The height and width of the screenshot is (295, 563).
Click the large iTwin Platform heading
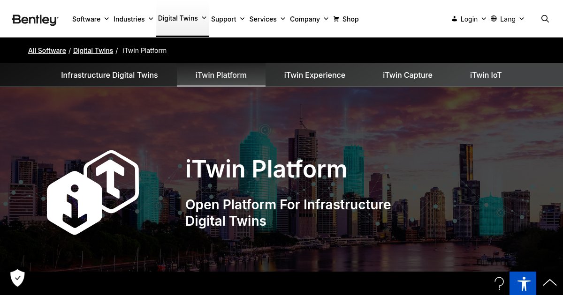click(266, 169)
